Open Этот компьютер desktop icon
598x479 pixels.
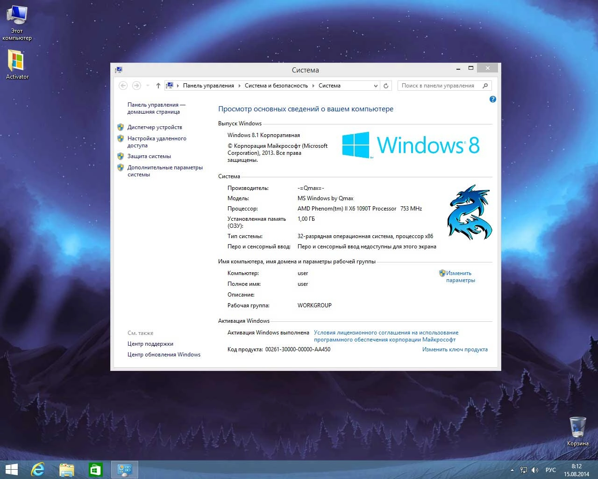click(x=17, y=22)
